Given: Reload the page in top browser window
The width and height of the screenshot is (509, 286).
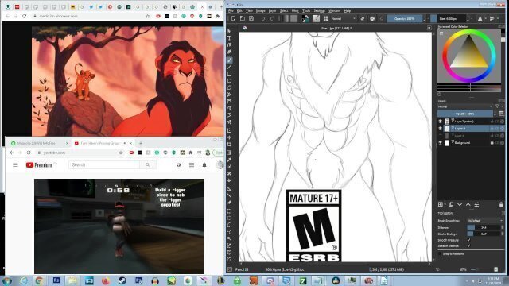Looking at the screenshot, I should (25, 16).
